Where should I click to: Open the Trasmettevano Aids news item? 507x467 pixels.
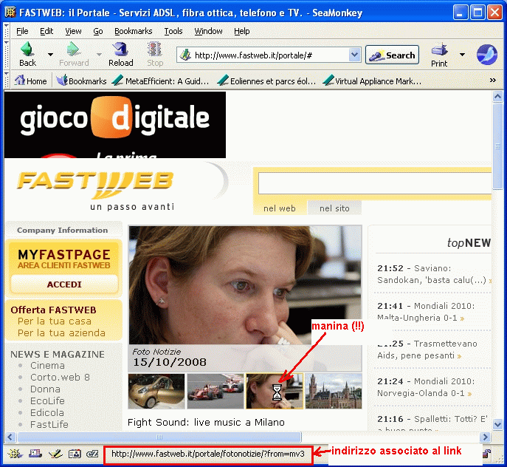pos(427,350)
